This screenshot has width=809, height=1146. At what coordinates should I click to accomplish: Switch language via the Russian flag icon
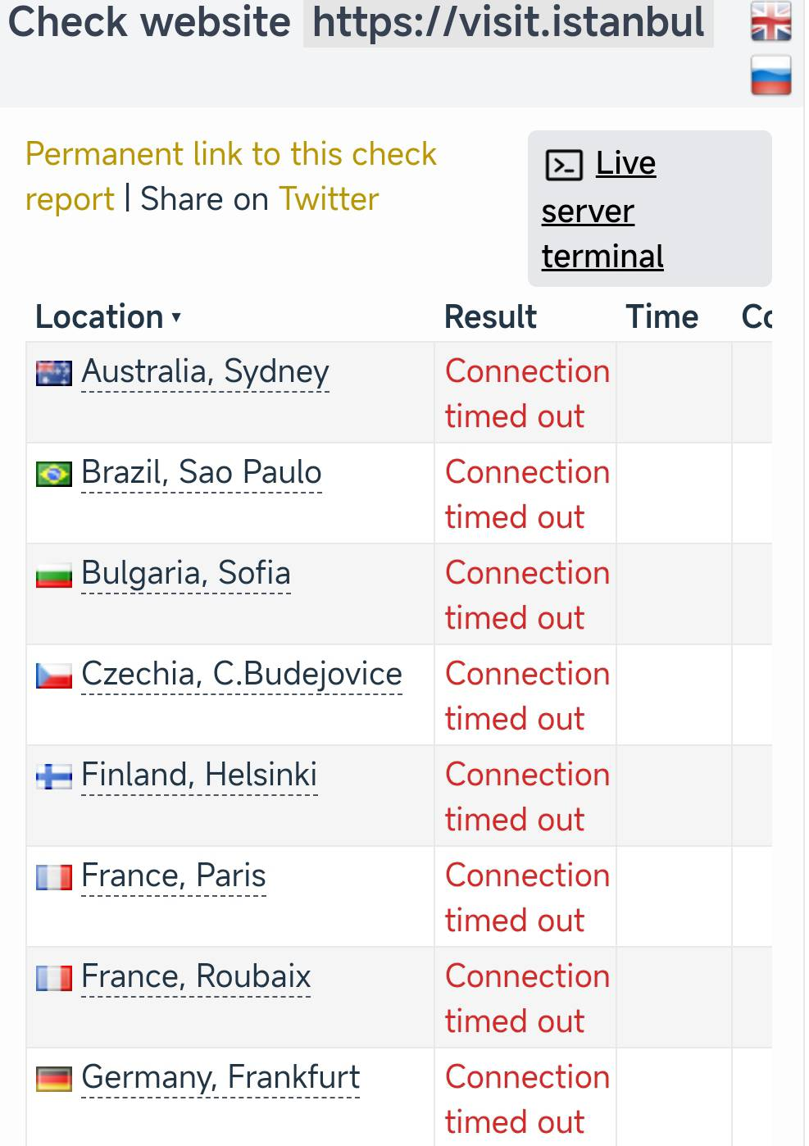point(770,75)
